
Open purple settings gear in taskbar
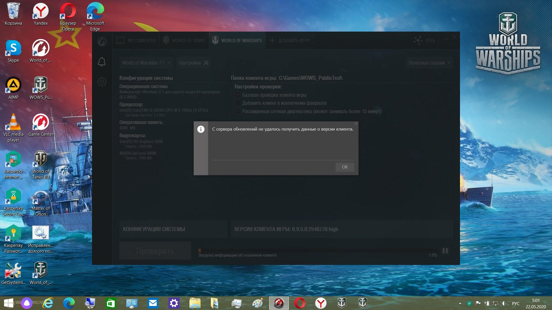pyautogui.click(x=174, y=303)
